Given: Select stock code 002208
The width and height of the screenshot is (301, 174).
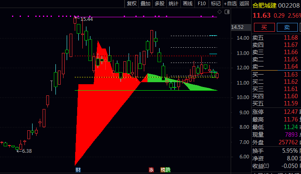Looking at the screenshot, I should pos(289,6).
